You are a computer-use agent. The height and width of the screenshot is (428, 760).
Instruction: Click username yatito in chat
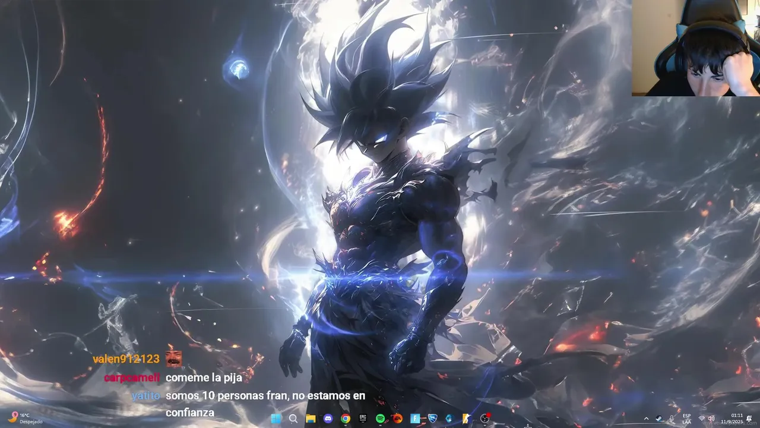(x=146, y=395)
